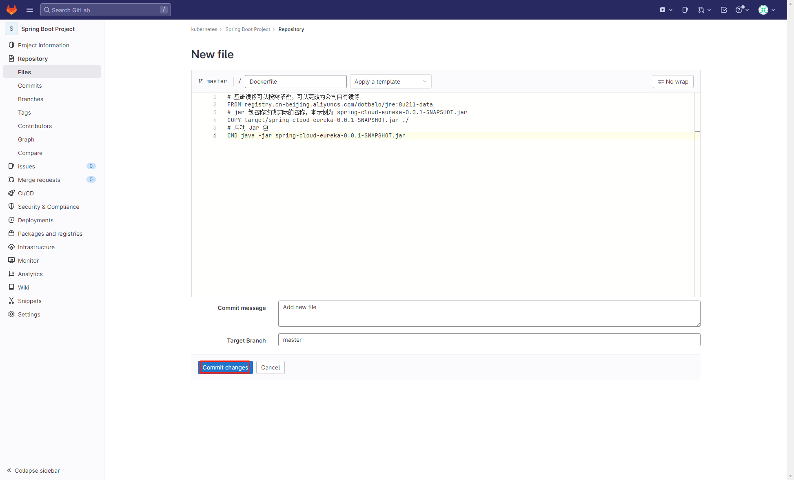Open kubernetes breadcrumb link

(204, 29)
